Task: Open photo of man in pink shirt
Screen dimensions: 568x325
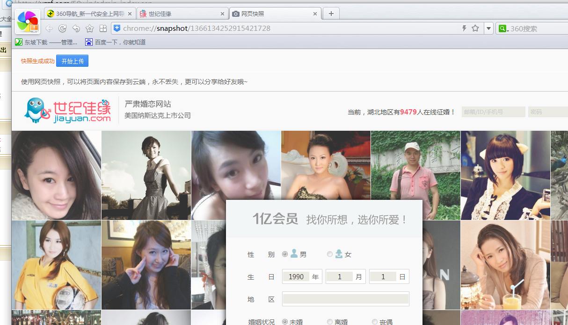Action: 415,175
